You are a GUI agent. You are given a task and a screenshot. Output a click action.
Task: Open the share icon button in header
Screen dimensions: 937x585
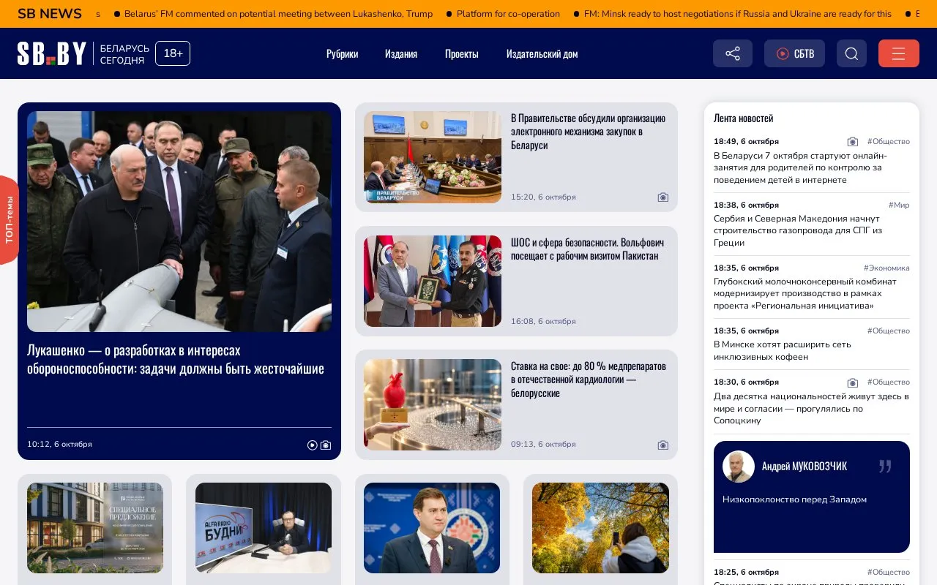(733, 53)
